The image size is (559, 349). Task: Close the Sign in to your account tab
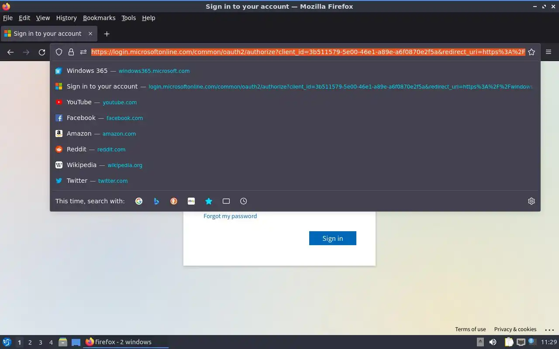[x=90, y=34]
